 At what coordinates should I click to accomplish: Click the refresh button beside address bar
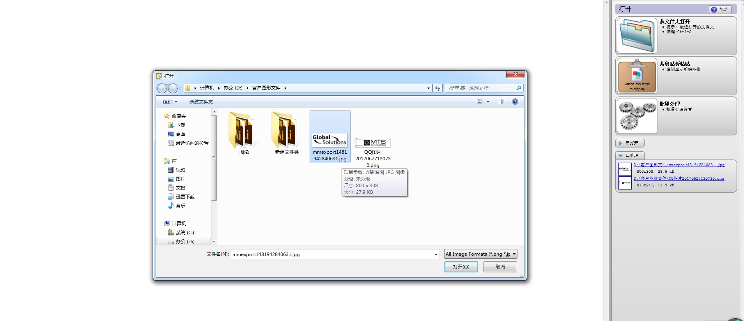coord(438,88)
